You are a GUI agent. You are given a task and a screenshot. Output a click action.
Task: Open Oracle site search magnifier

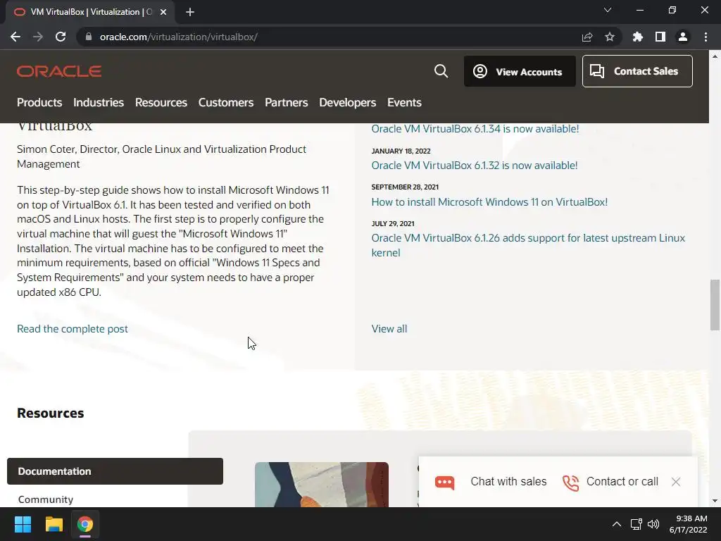click(441, 71)
